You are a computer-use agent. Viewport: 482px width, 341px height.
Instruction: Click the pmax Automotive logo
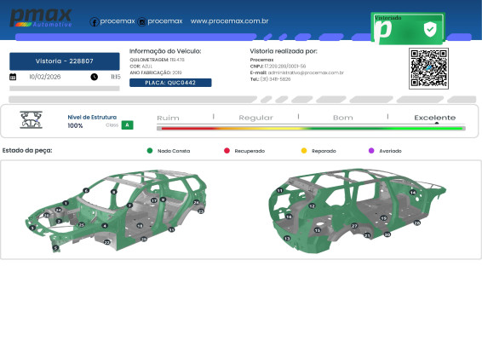pos(41,18)
